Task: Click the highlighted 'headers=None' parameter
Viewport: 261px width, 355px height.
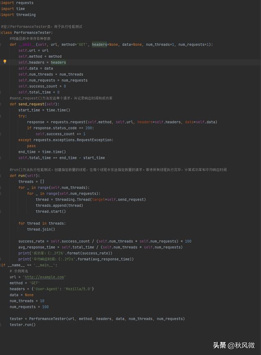Action: pyautogui.click(x=105, y=45)
